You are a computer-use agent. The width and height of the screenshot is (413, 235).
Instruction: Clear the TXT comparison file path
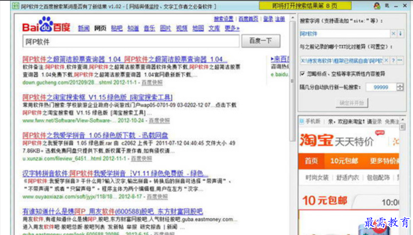[386, 61]
